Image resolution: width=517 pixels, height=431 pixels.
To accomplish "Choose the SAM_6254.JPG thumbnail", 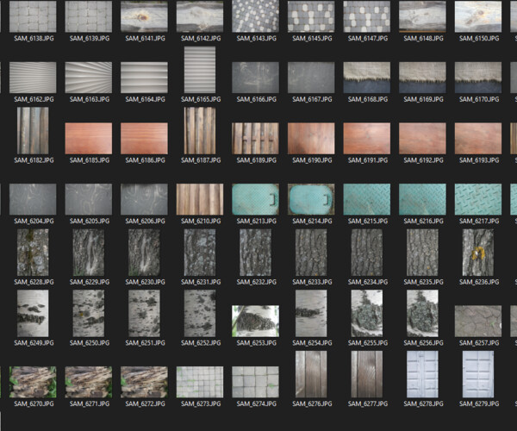I will tap(311, 313).
